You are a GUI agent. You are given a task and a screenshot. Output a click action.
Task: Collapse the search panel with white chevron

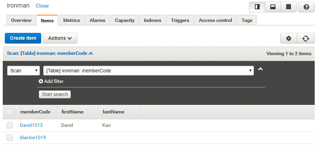point(260,69)
